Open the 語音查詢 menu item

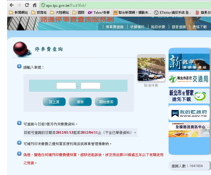[x=179, y=27]
